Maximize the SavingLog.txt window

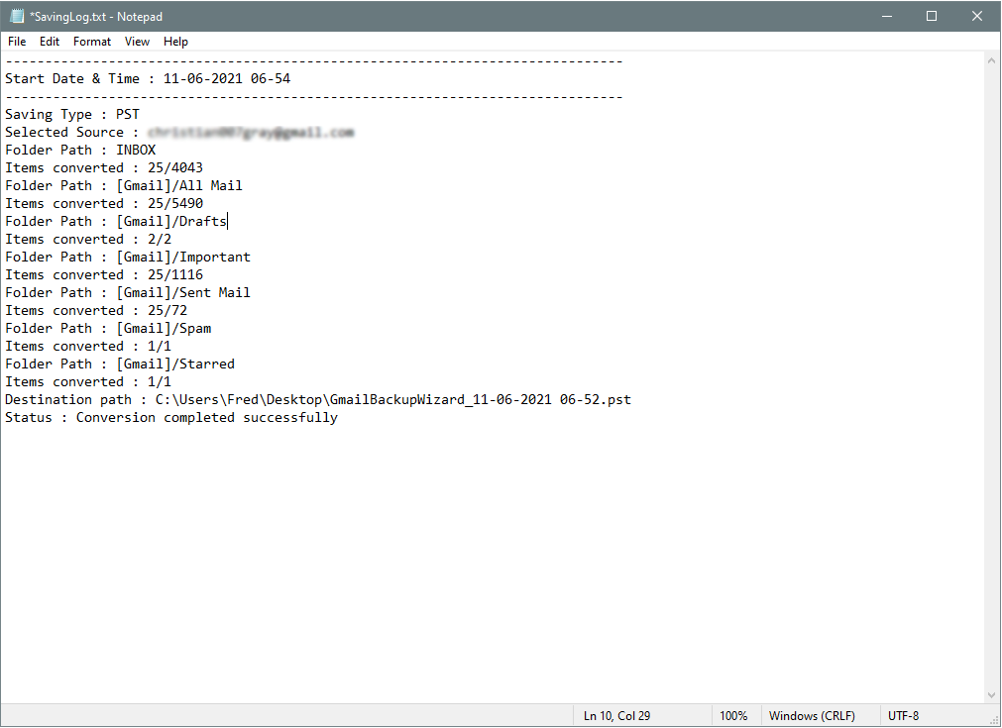[x=932, y=16]
